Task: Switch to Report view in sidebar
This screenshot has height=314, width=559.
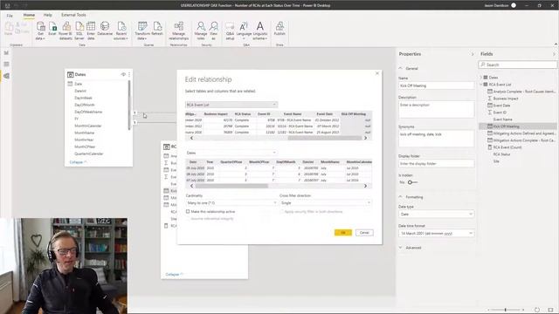Action: click(6, 52)
